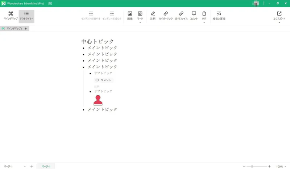Select the last メイントピック below the stamp
Viewport: 290px width, 169px height.
(x=102, y=110)
